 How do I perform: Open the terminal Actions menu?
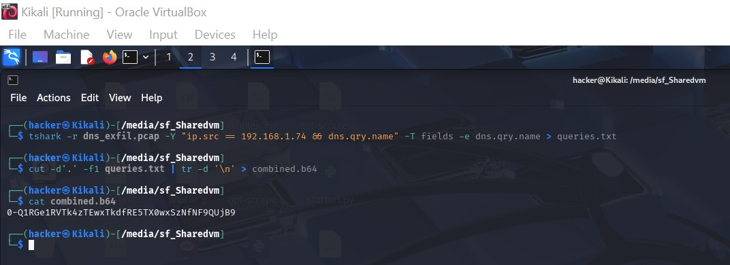(54, 98)
